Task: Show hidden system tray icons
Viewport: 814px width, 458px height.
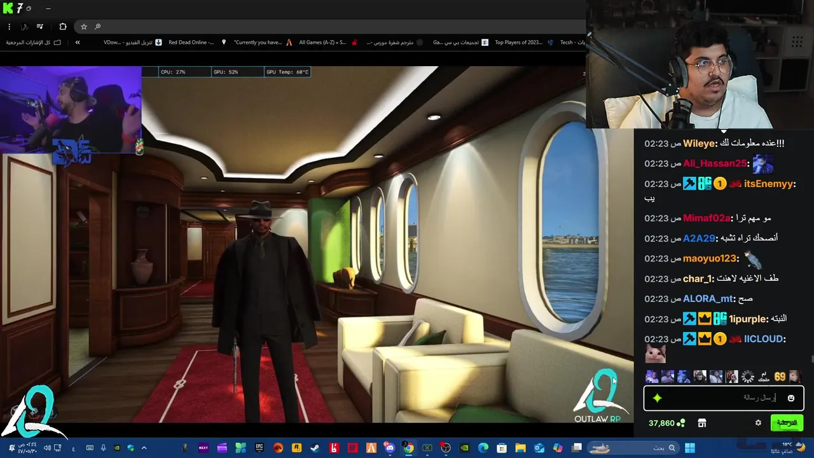Action: pyautogui.click(x=144, y=448)
